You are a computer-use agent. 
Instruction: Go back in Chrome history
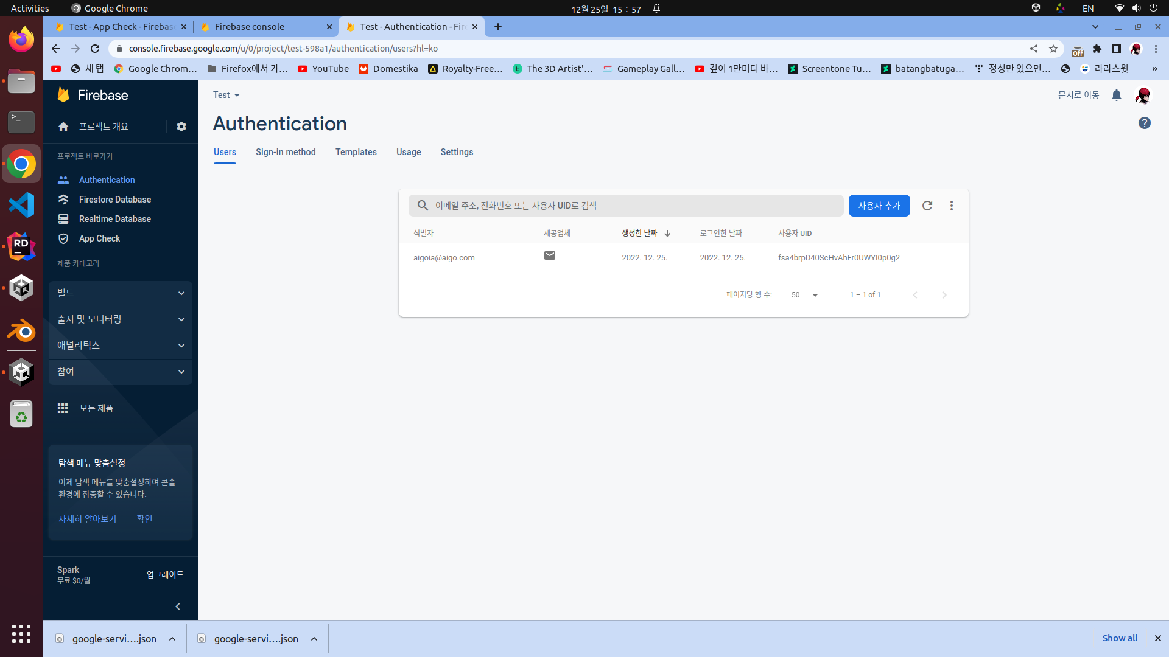coord(56,49)
